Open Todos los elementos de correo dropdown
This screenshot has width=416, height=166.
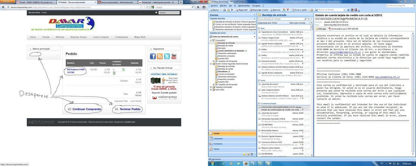pos(255,37)
